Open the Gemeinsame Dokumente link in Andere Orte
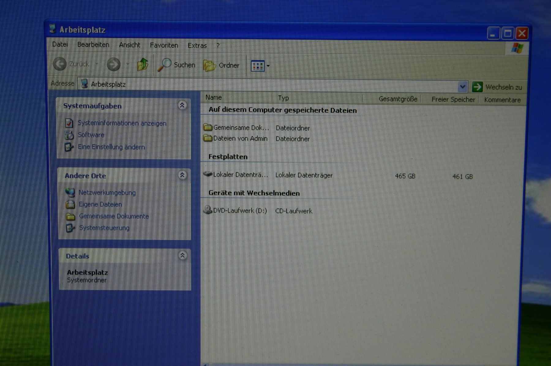The height and width of the screenshot is (366, 551). 114,216
